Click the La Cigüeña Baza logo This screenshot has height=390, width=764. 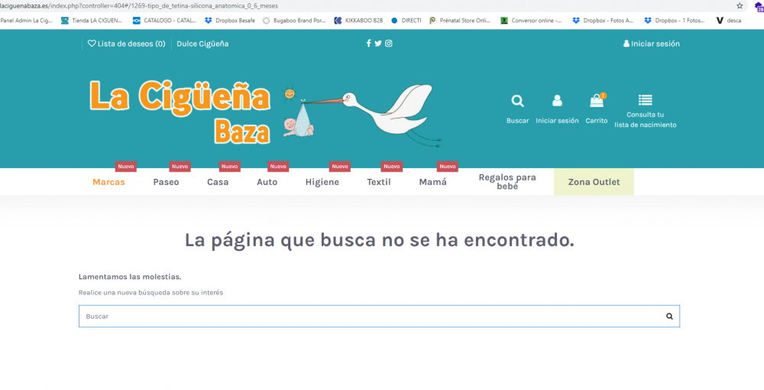(x=266, y=112)
